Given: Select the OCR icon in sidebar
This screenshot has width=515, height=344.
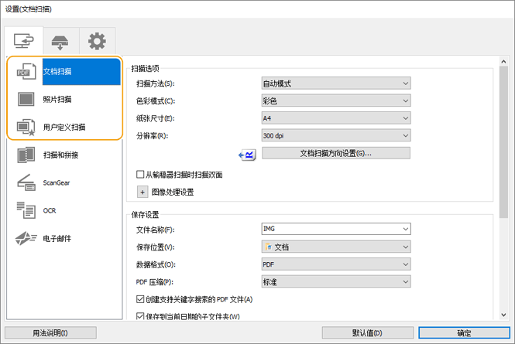Looking at the screenshot, I should pyautogui.click(x=26, y=210).
